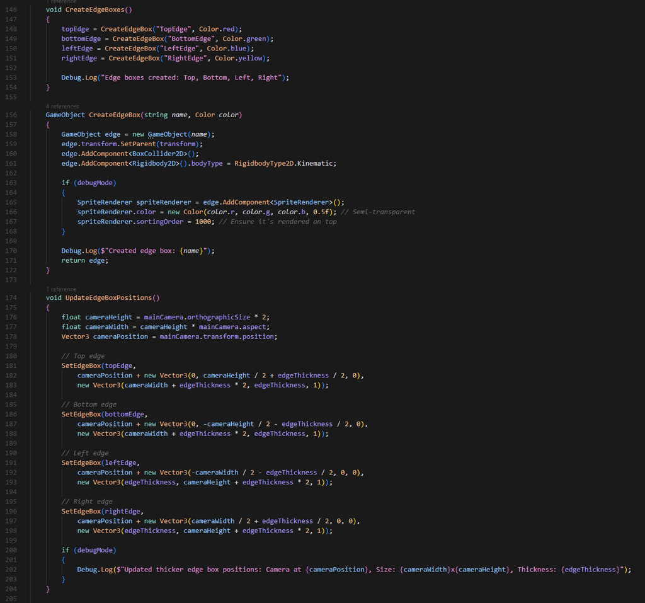Click "new GameObject(name)" on line 158
This screenshot has width=645, height=603.
pyautogui.click(x=171, y=134)
